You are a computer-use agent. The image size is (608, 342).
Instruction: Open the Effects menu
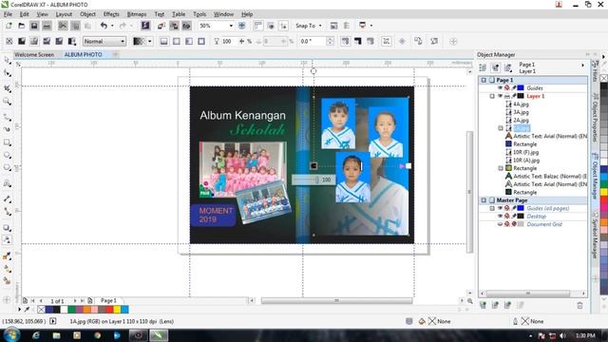coord(111,14)
